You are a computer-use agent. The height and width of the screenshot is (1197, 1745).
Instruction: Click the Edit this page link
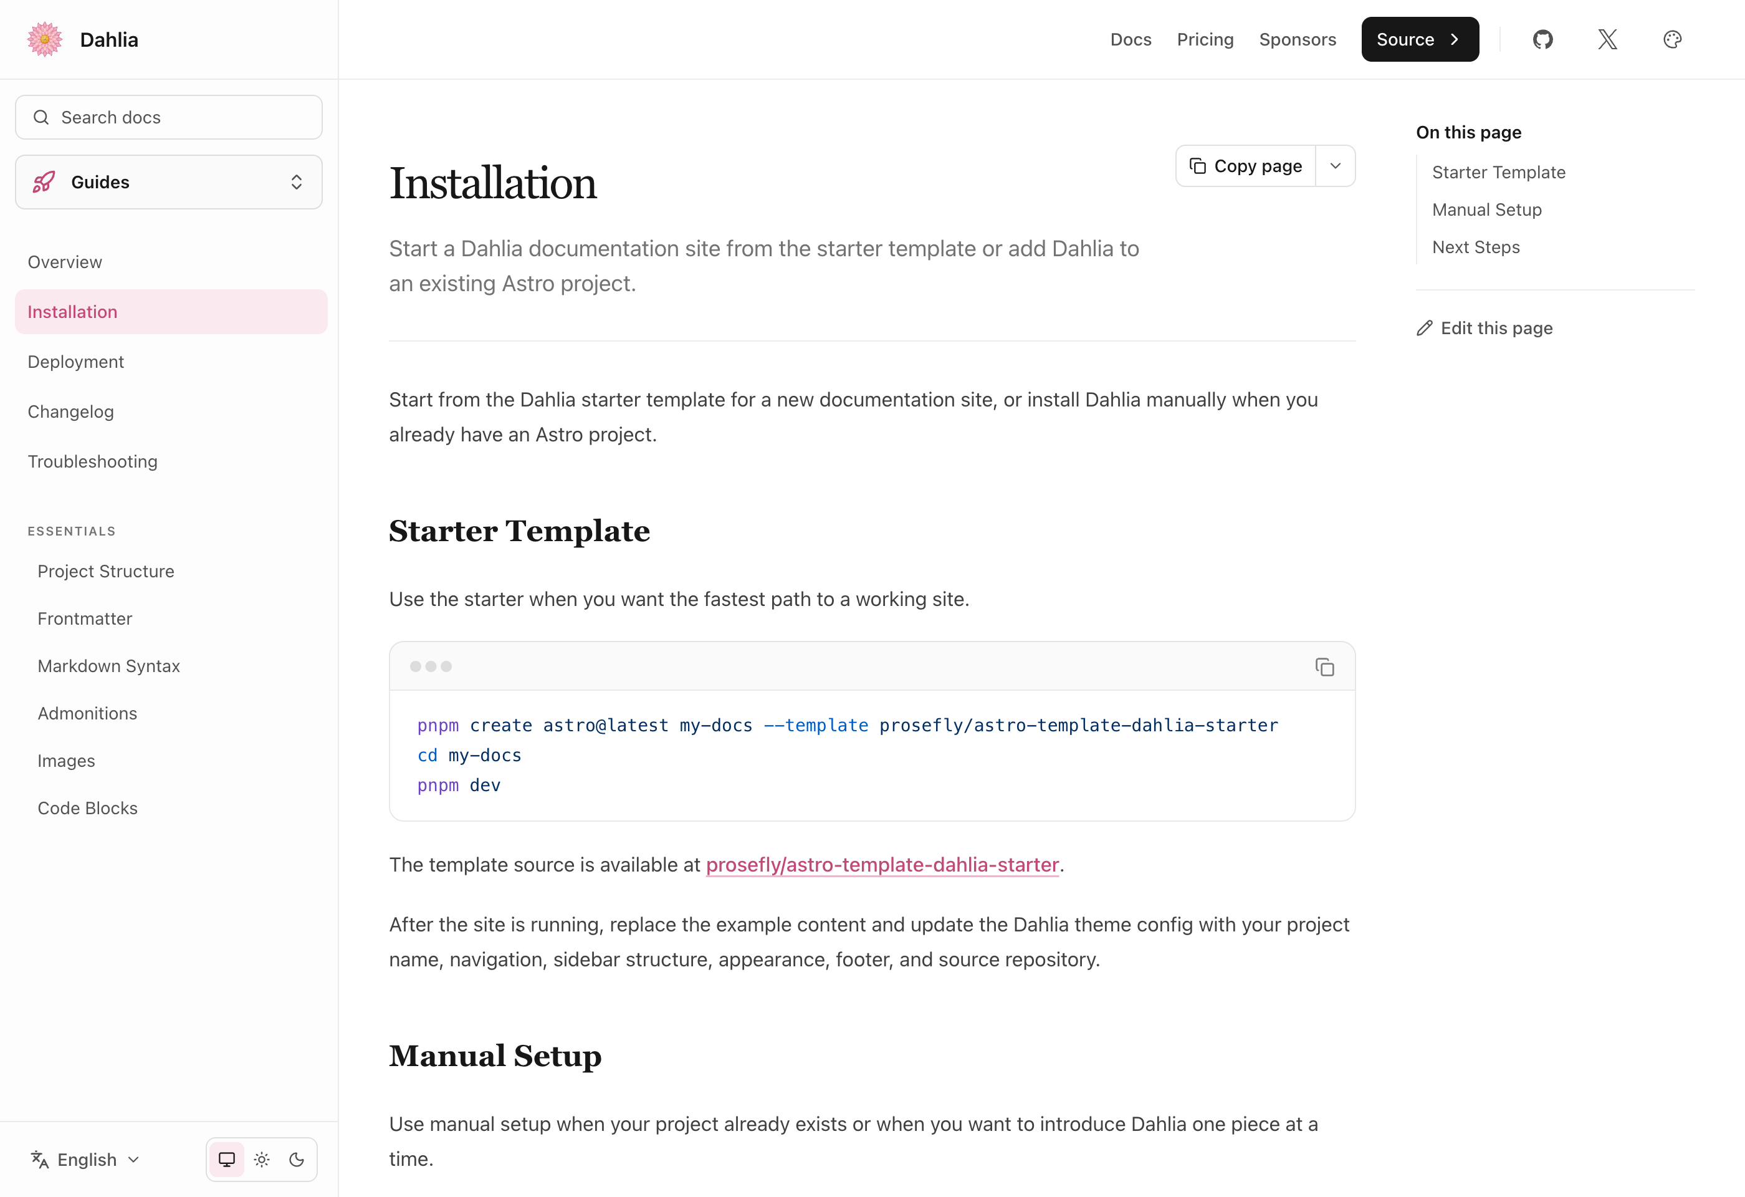1484,328
